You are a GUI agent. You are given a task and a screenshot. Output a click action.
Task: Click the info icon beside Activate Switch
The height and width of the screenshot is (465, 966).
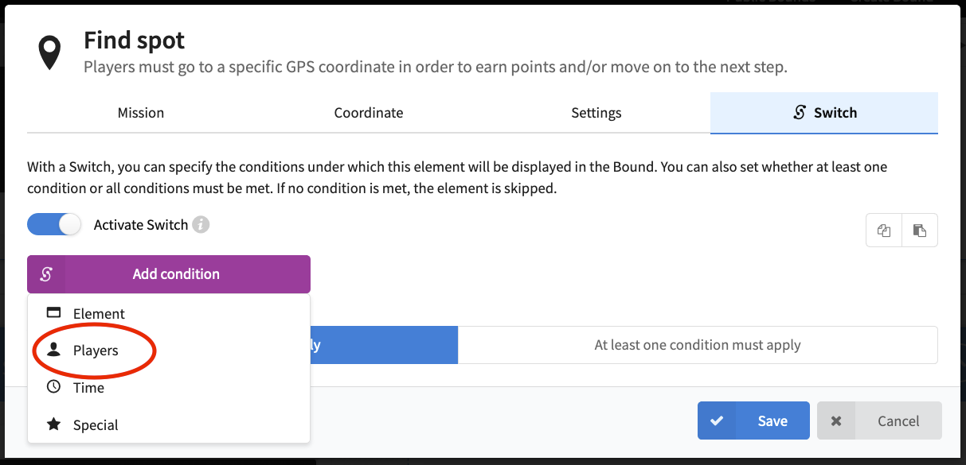coord(201,225)
